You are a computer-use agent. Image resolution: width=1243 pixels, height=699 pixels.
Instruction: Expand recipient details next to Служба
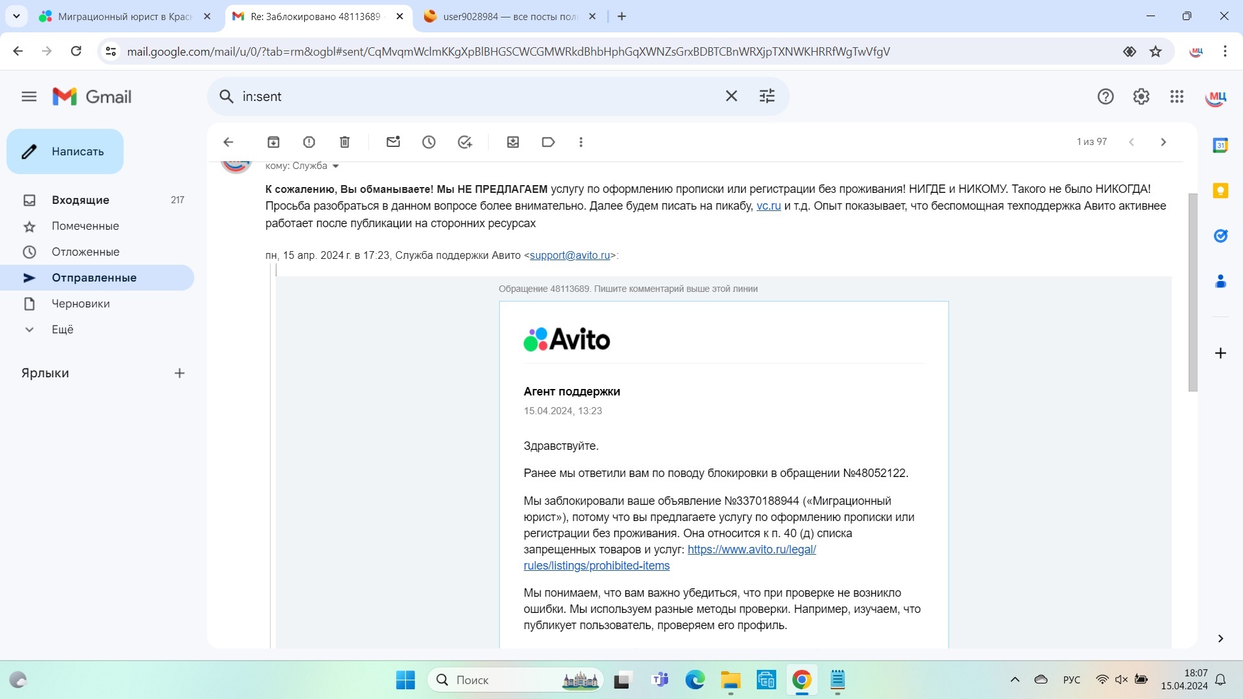click(x=335, y=166)
